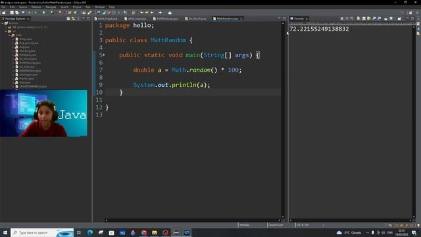Click the taskbar search box
The height and width of the screenshot is (237, 421).
42,232
